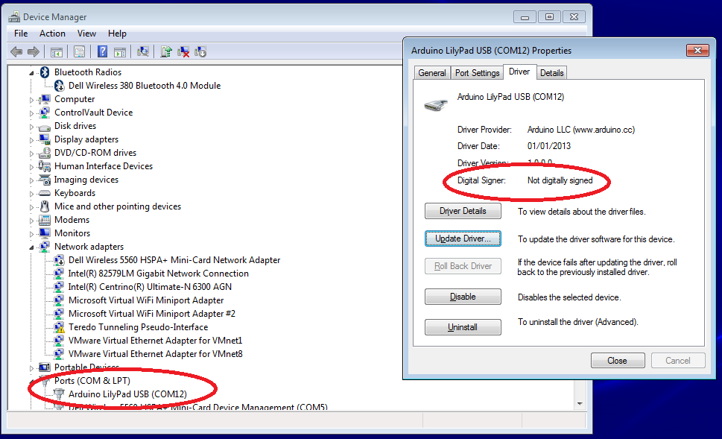Click the Ports (COM & LPT) category label

92,381
